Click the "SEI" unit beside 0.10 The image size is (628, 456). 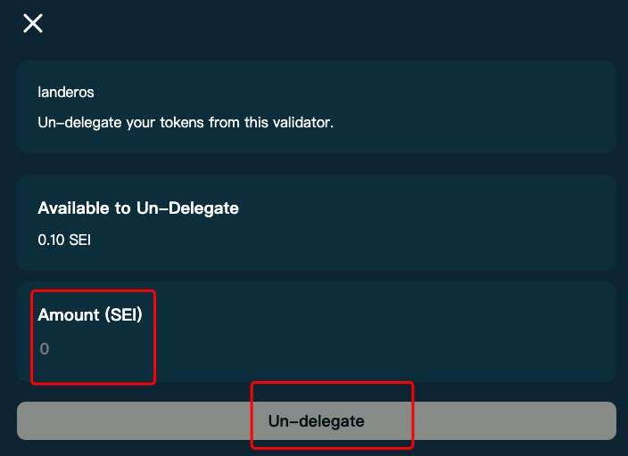pos(79,240)
